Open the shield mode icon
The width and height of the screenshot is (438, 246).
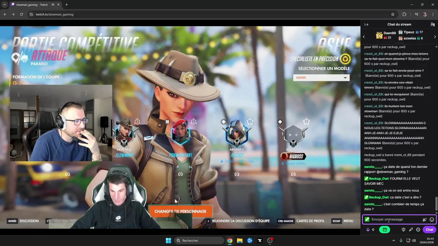tap(403, 230)
